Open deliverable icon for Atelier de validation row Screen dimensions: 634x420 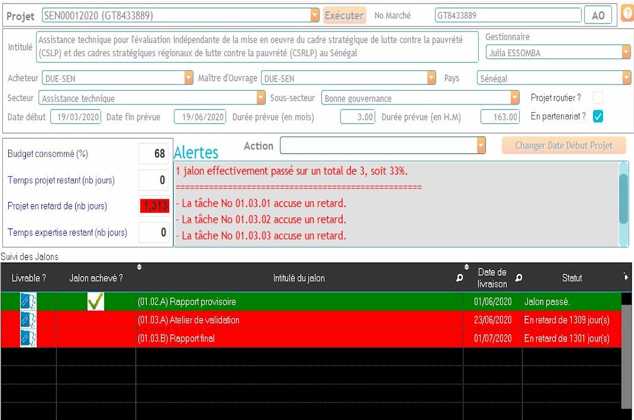pos(28,320)
